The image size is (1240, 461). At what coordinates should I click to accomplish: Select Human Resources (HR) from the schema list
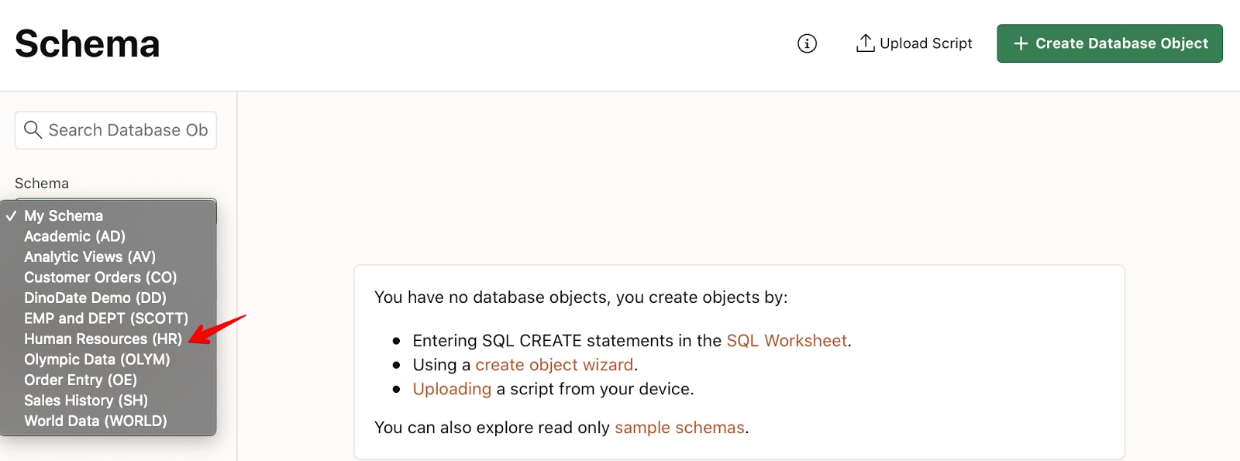pyautogui.click(x=103, y=339)
